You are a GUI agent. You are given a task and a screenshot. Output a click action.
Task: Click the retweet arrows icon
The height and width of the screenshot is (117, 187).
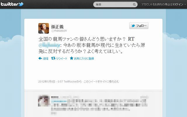pos(53,58)
